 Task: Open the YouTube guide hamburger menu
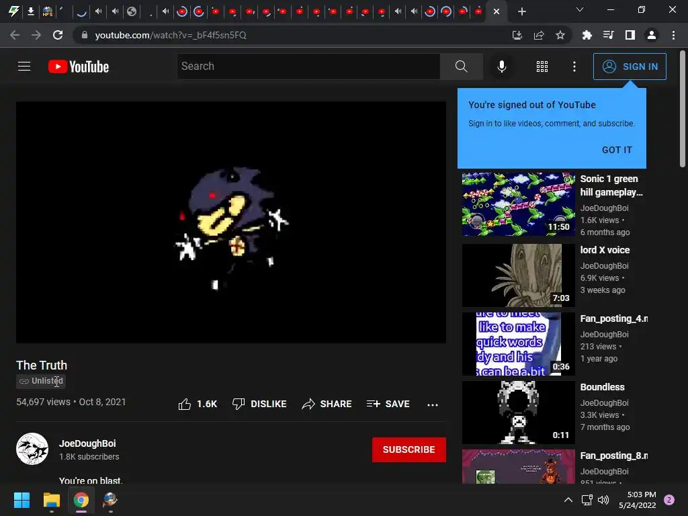tap(24, 67)
